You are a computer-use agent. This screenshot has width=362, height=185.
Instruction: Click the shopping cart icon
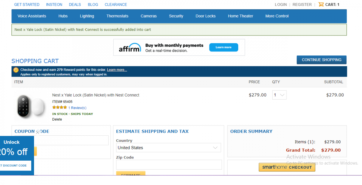321,5
